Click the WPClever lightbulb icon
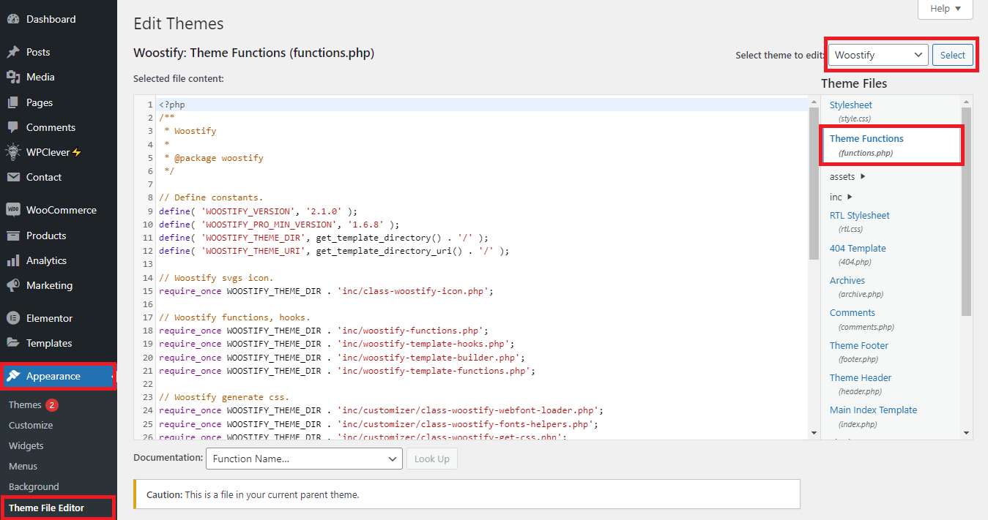Image resolution: width=988 pixels, height=520 pixels. tap(13, 152)
